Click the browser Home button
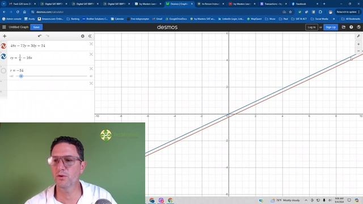This screenshot has height=204, width=363. point(24,12)
